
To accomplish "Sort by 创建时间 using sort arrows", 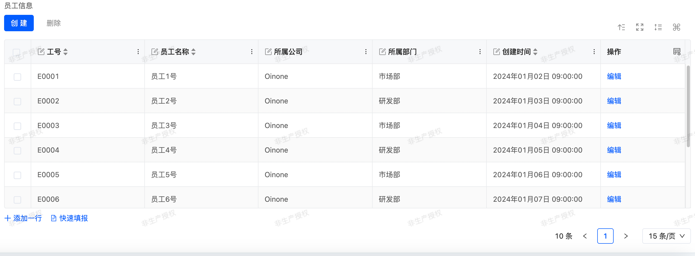I will point(535,51).
